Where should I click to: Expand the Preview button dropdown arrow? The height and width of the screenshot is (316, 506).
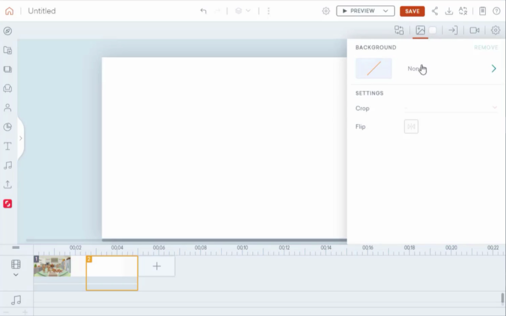tap(387, 11)
